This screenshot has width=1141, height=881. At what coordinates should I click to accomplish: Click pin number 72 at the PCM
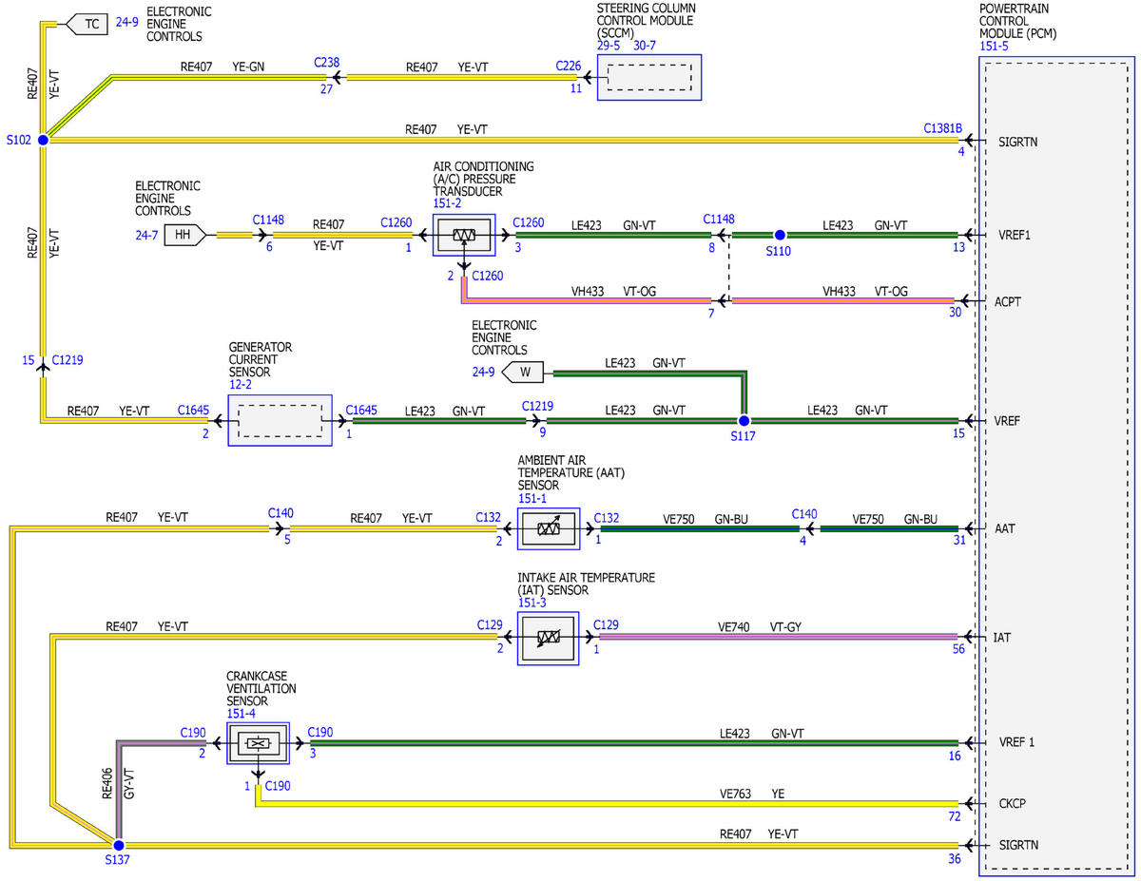(954, 816)
